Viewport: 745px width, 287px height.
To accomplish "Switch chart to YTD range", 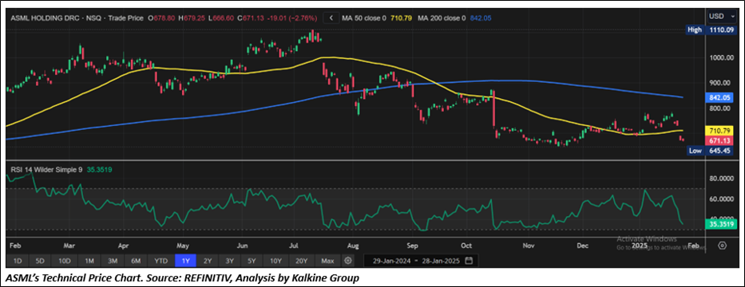I will (x=161, y=261).
